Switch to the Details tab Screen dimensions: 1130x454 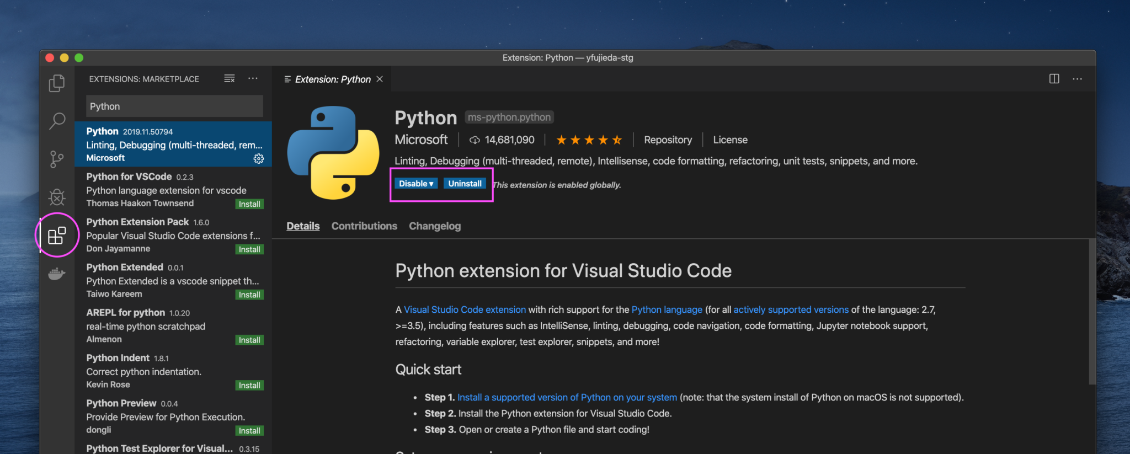303,226
